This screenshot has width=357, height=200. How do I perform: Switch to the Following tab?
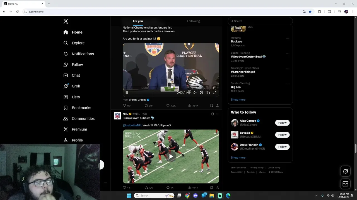click(194, 21)
